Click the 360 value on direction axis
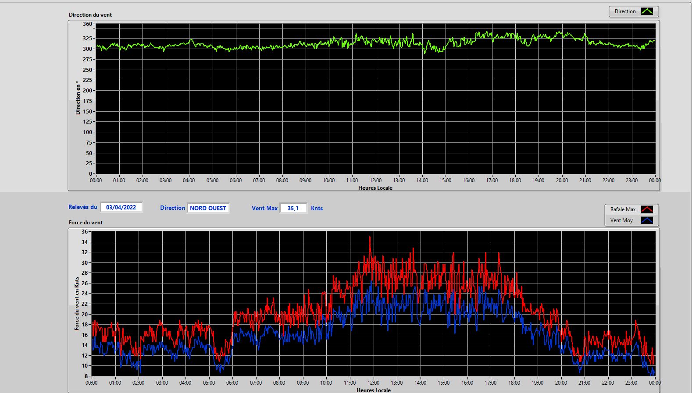692x393 pixels. 87,24
